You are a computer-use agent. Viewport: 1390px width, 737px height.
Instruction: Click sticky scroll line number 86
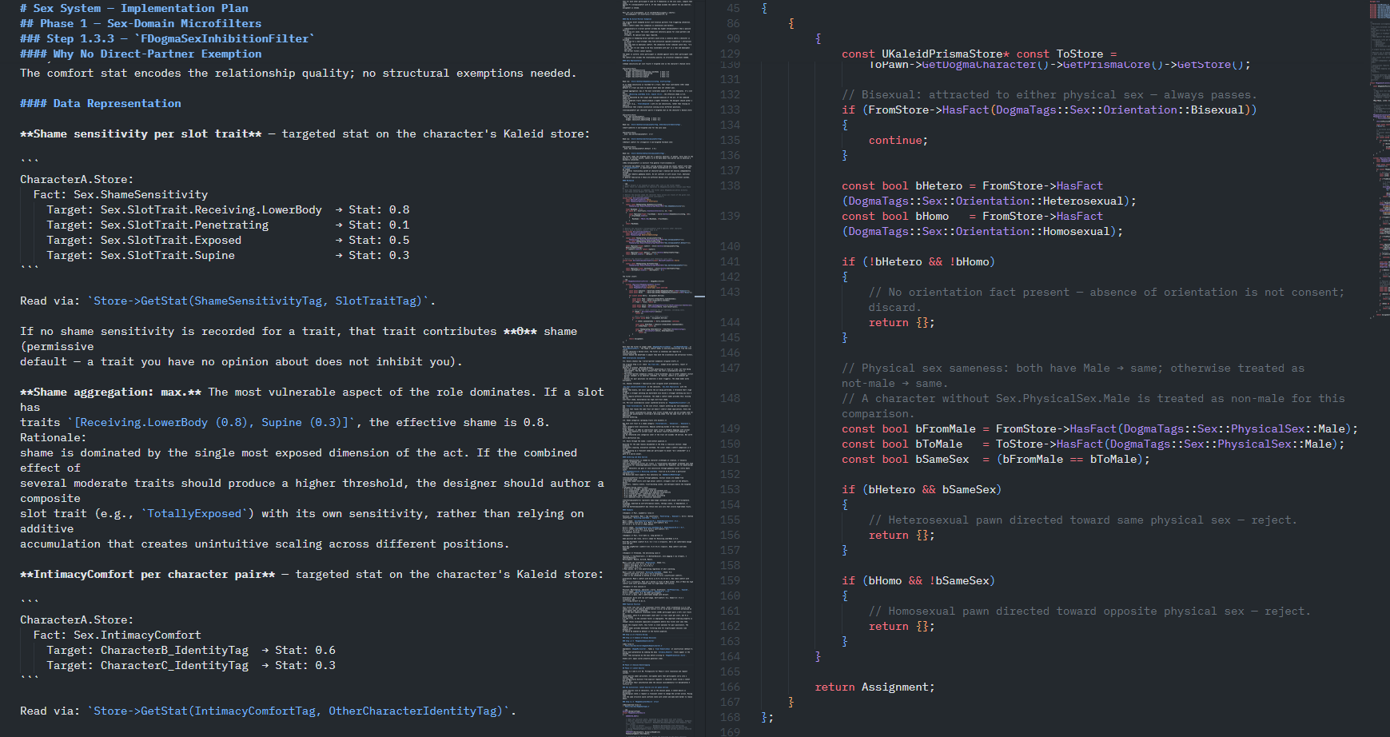coord(733,24)
